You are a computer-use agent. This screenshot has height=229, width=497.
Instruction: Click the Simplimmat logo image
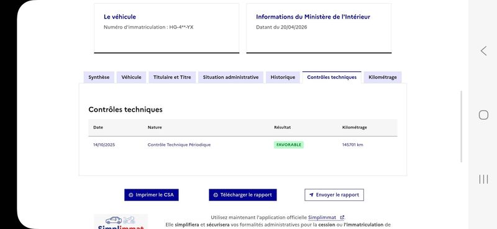(x=121, y=222)
